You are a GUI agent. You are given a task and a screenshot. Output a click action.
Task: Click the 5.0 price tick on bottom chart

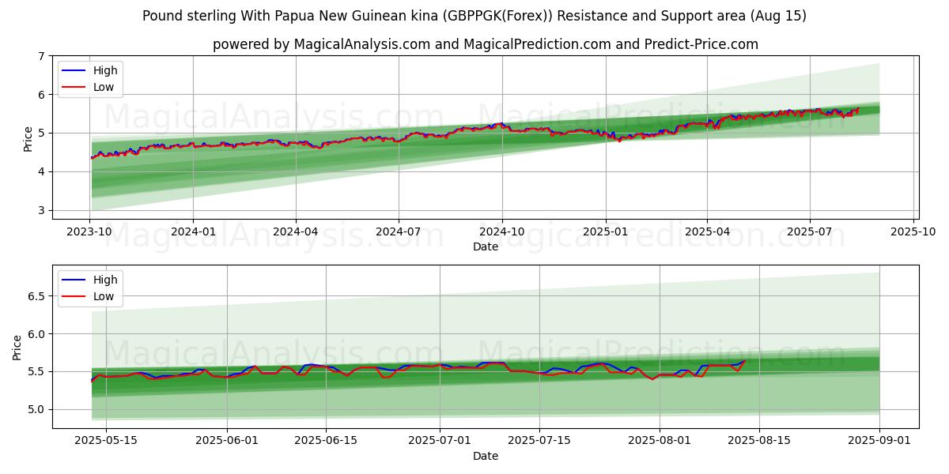37,409
